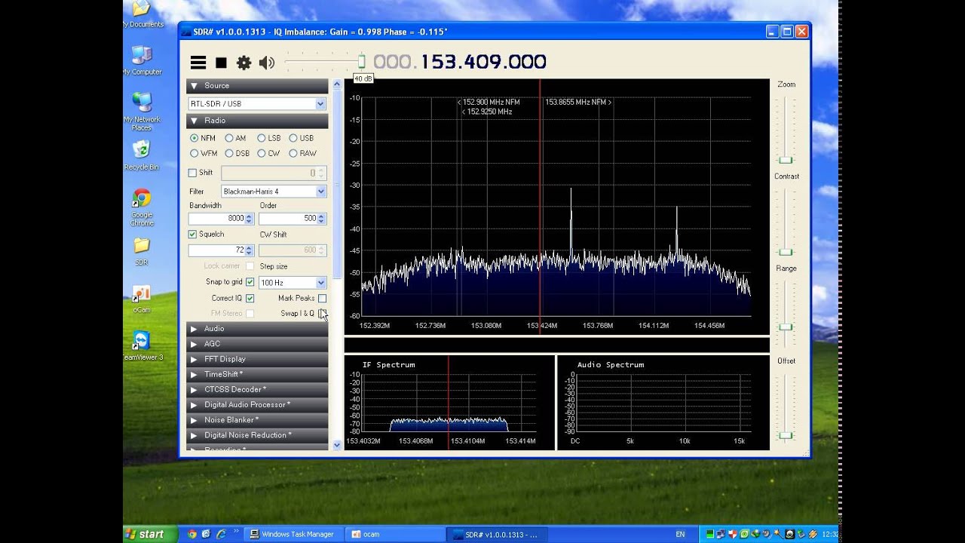The image size is (965, 543).
Task: Select USB demodulation mode
Action: coord(301,138)
